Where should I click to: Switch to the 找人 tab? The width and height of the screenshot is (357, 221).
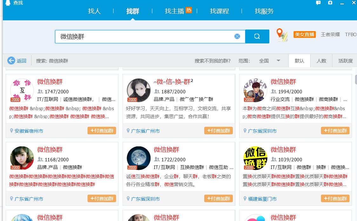click(x=94, y=11)
